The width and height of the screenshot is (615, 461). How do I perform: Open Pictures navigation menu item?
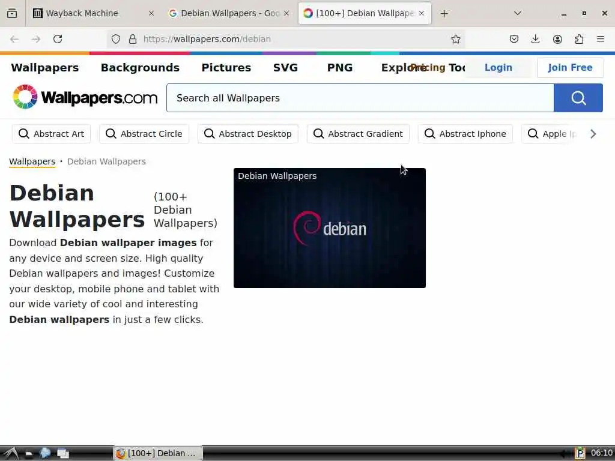click(x=226, y=68)
